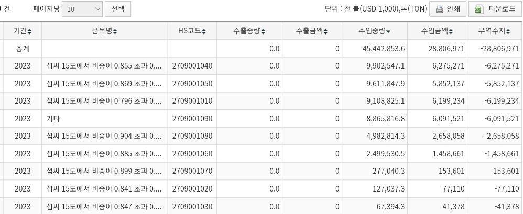Viewport: 523px width, 214px height.
Task: Click the print (인쇄) button
Action: pos(447,9)
